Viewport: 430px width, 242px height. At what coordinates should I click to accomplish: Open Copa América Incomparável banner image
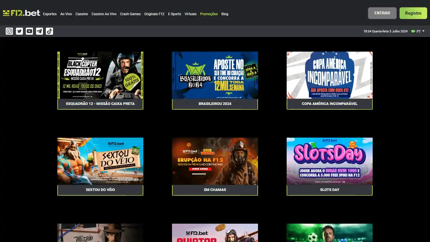tap(330, 75)
